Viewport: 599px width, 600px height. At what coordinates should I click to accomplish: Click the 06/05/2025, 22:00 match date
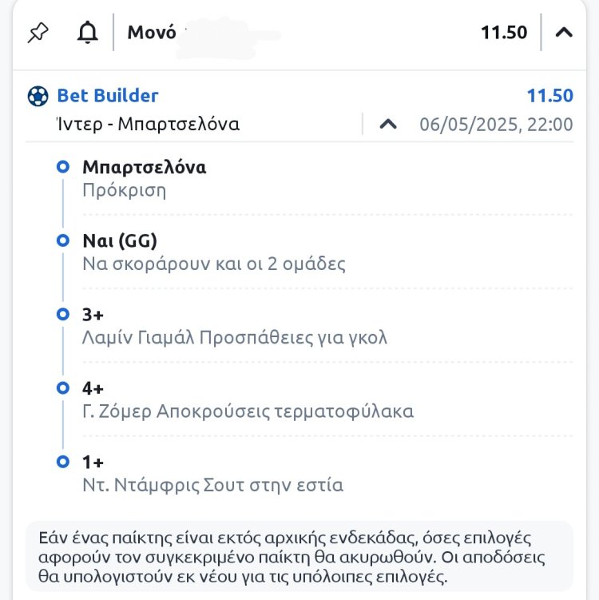click(x=496, y=125)
